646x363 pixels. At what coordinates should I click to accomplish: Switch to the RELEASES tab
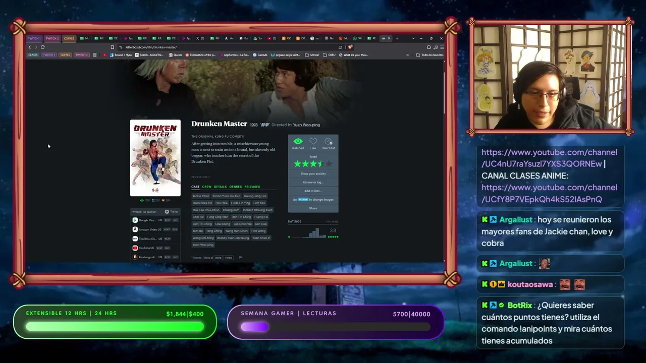click(x=252, y=187)
